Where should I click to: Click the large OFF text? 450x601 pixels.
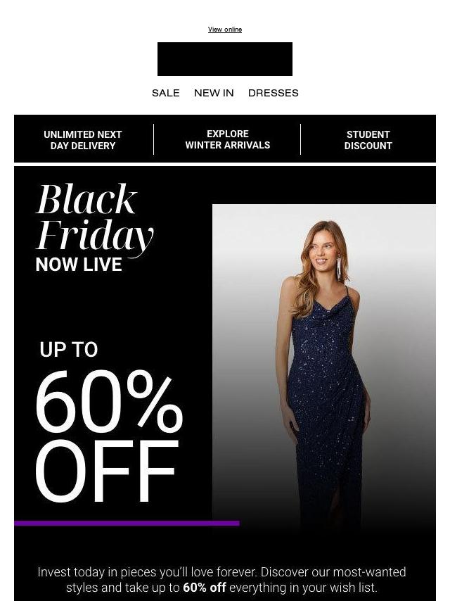108,471
